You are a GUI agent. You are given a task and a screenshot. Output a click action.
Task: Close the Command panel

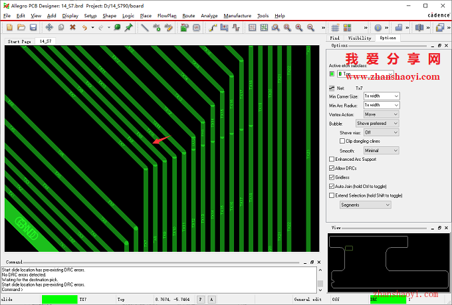click(319, 262)
